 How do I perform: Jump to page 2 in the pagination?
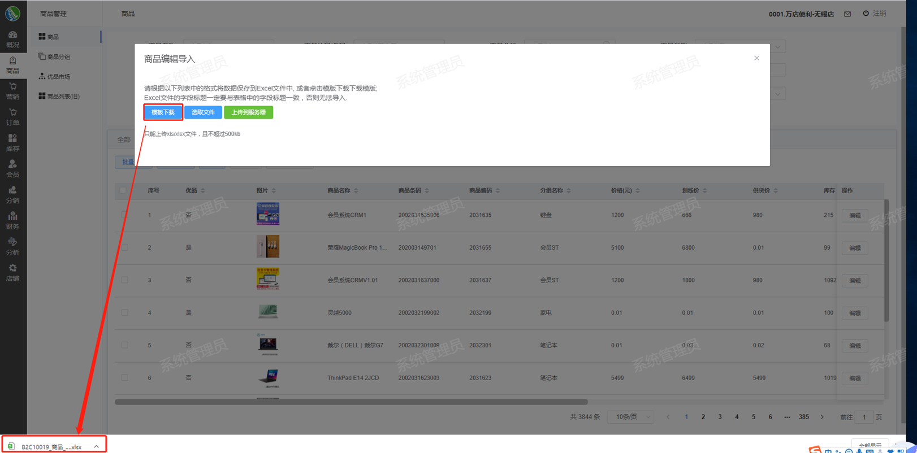[x=703, y=417]
